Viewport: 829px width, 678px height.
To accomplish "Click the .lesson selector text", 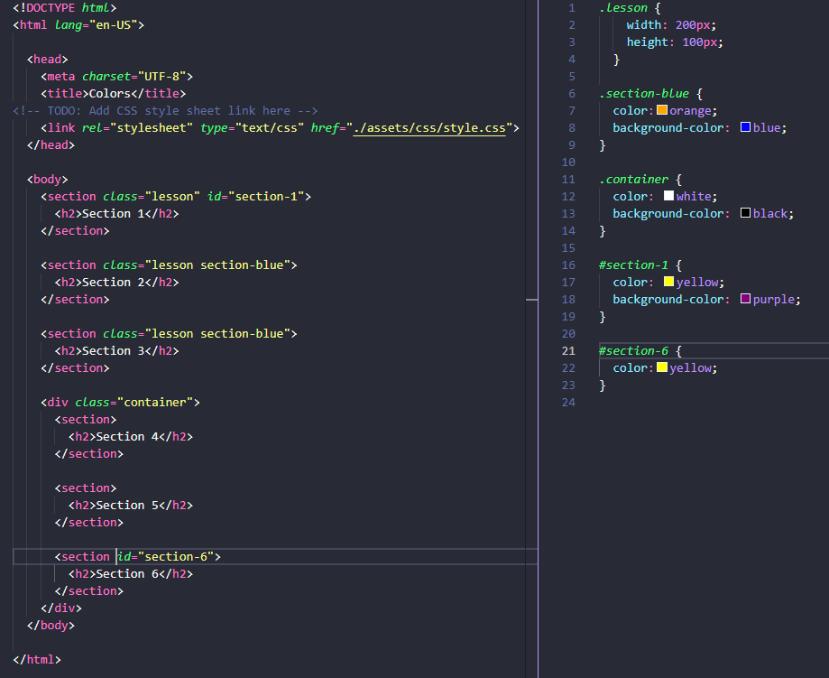I will (x=623, y=8).
